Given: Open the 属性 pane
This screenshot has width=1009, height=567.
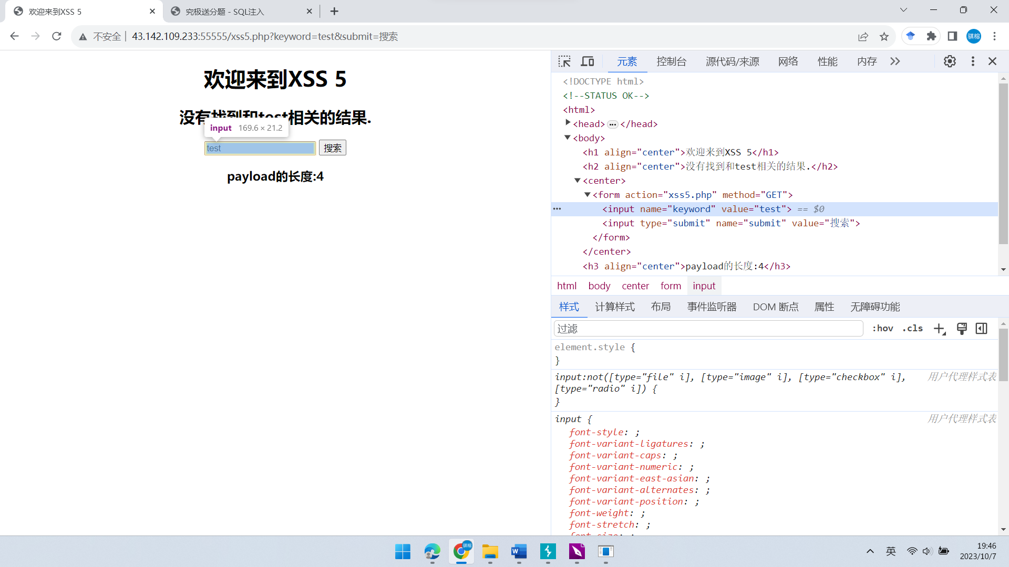Looking at the screenshot, I should click(x=824, y=307).
